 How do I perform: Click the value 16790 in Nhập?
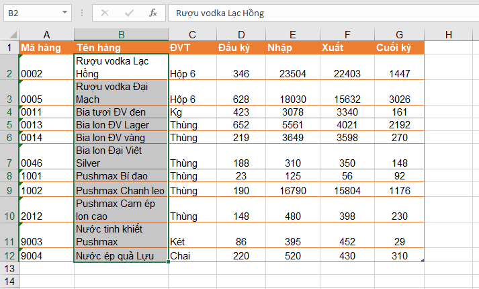coord(293,190)
